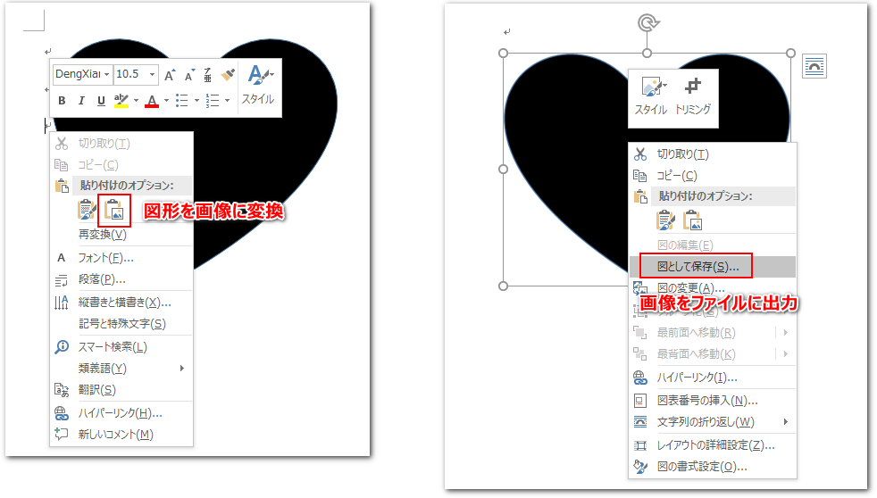Screen dimensions: 877x498
Task: Click the phonetic guide (ruby) icon
Action: tap(208, 74)
